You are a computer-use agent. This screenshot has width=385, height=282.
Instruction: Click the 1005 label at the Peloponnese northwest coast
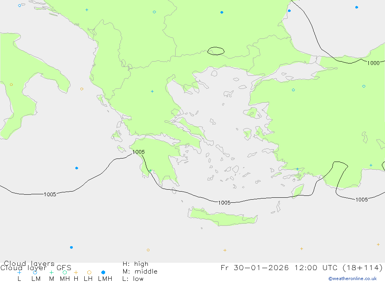tap(139, 152)
